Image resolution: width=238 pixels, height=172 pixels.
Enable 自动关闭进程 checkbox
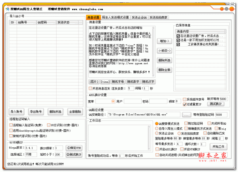pyautogui.click(x=157, y=155)
